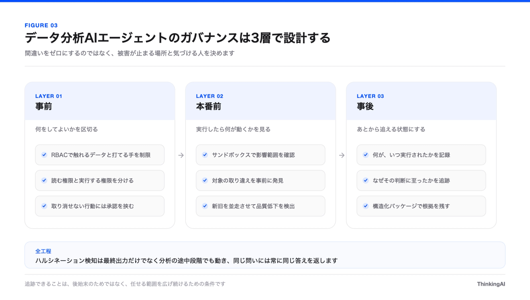This screenshot has height=300, width=530.
Task: Click the text 何が、いつ実行されたかを記録
Action: pos(411,155)
